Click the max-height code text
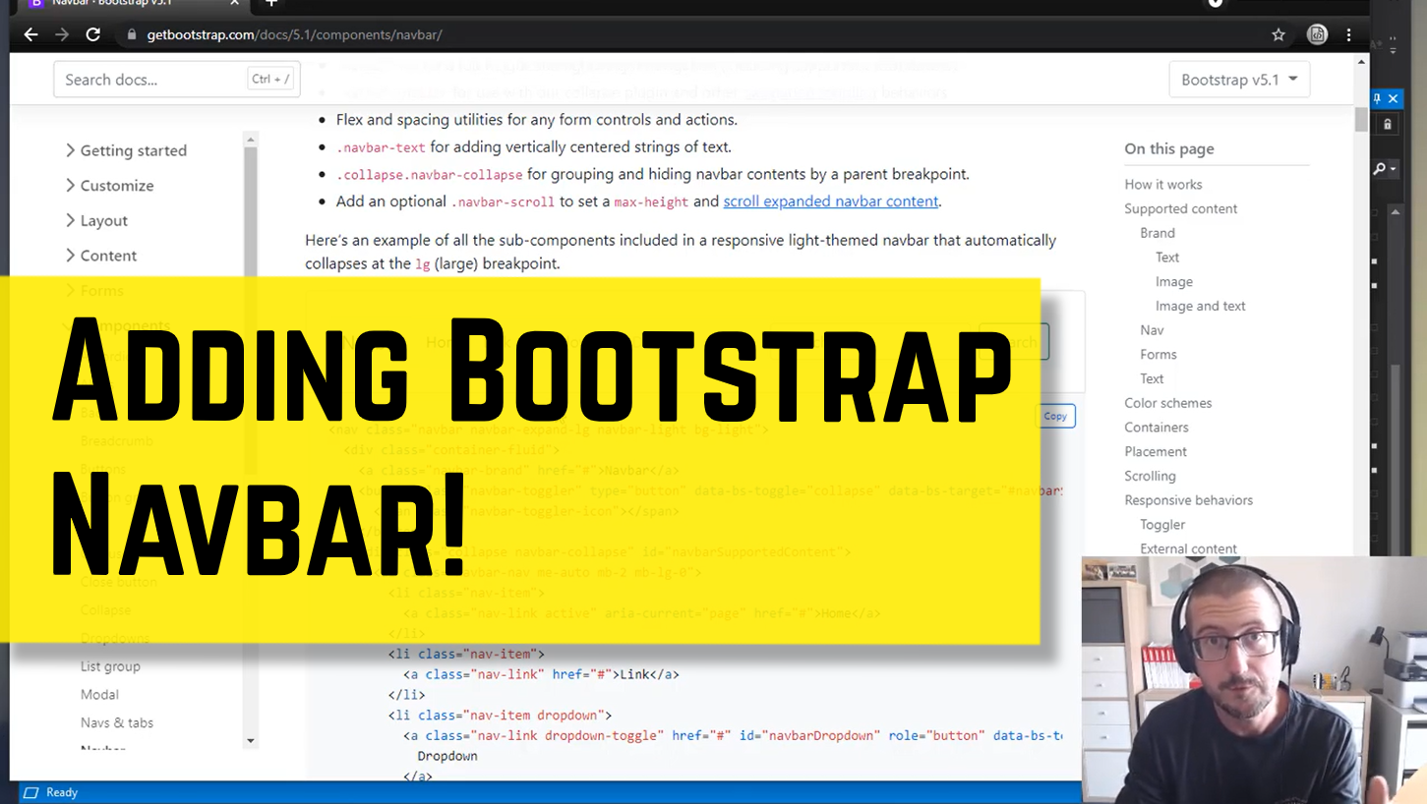 click(651, 201)
